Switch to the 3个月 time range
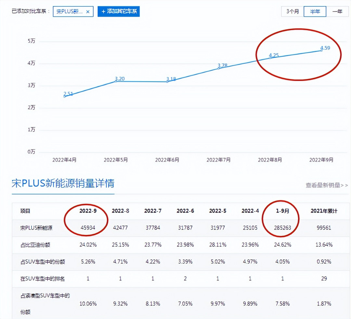351x319 pixels. pos(292,11)
